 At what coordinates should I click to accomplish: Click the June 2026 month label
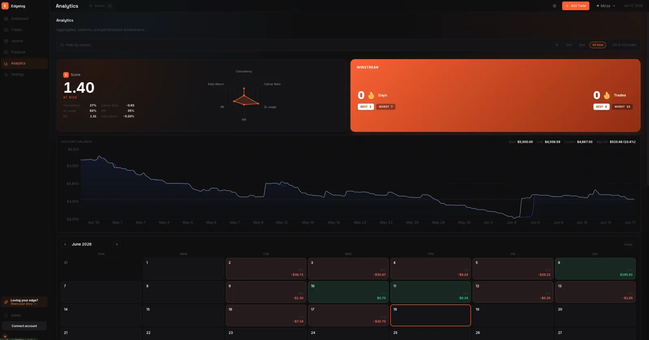point(82,244)
